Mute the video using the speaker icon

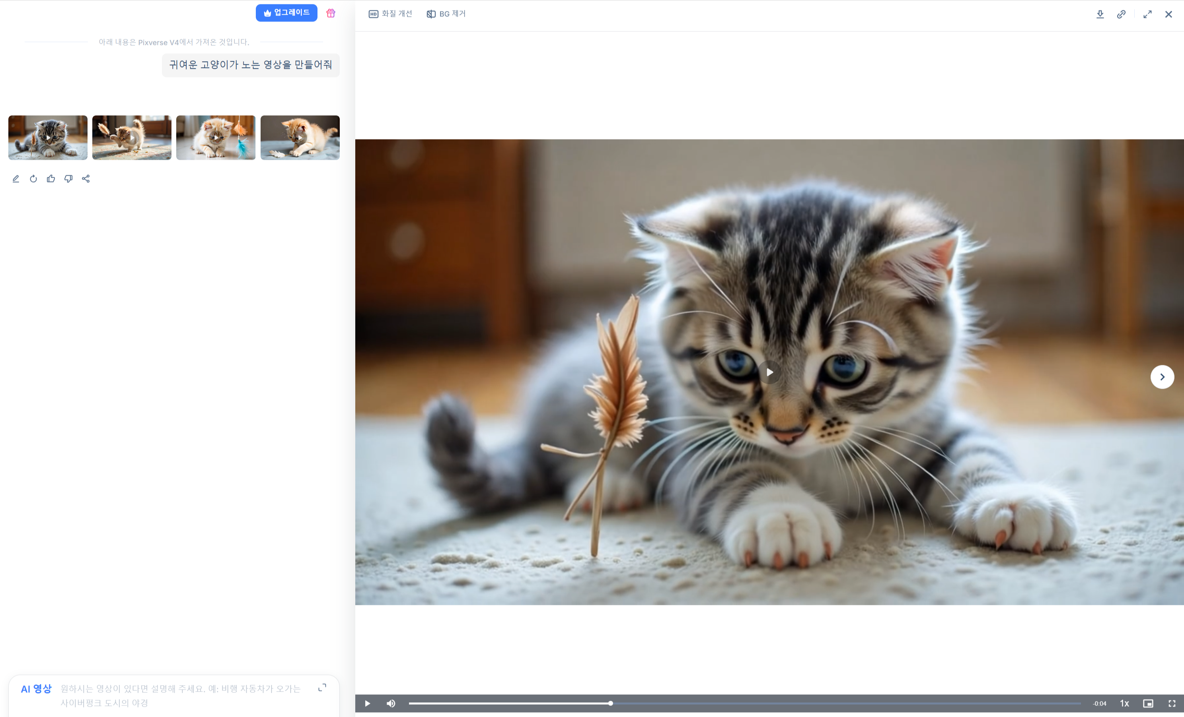pyautogui.click(x=391, y=703)
